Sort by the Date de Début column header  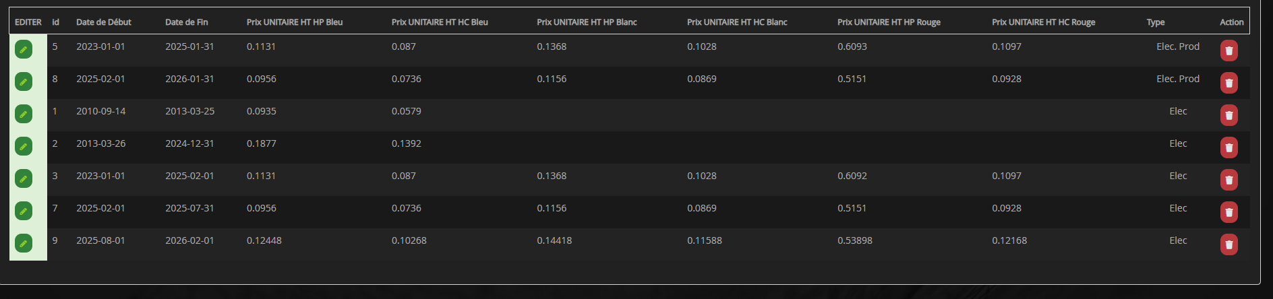(104, 22)
